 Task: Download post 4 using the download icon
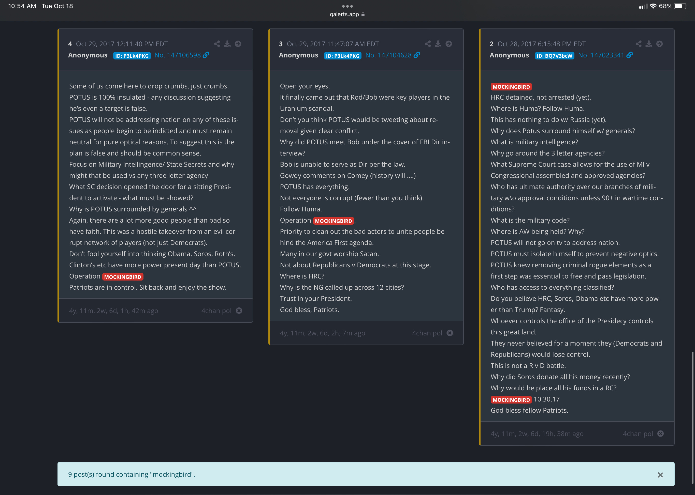pyautogui.click(x=227, y=44)
